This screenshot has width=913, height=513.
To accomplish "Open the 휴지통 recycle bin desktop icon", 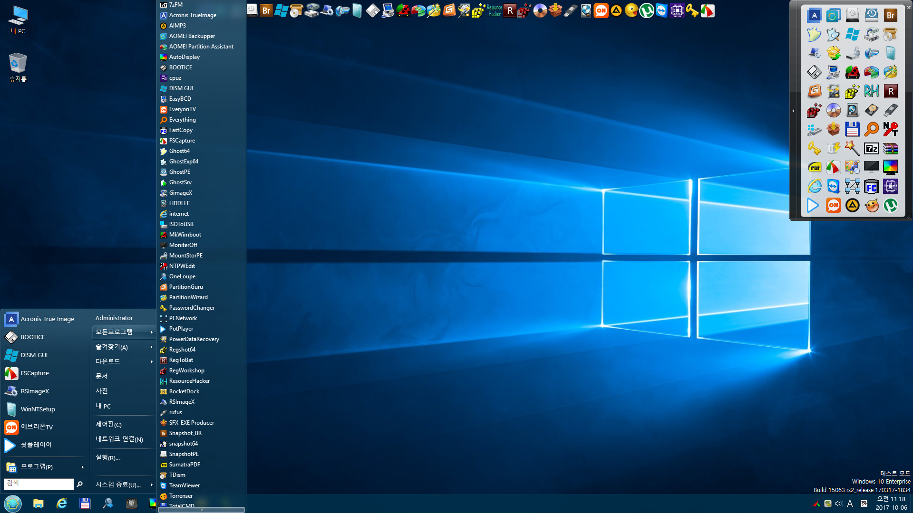I will (18, 67).
